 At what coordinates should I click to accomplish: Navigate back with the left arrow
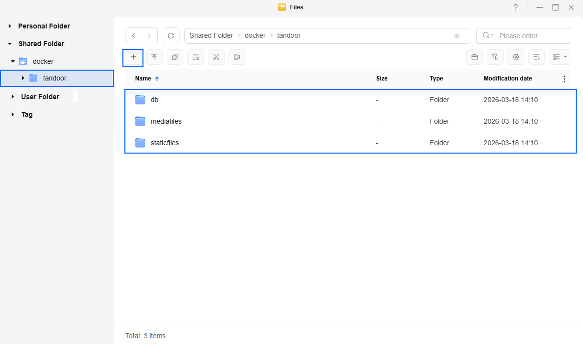click(134, 36)
